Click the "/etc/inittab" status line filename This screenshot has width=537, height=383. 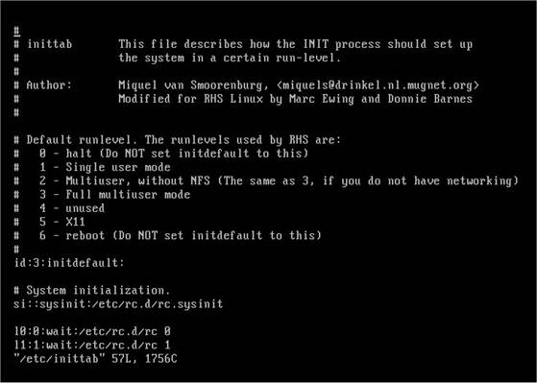(59, 359)
